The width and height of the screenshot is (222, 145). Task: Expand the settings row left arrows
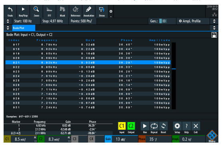8,21
